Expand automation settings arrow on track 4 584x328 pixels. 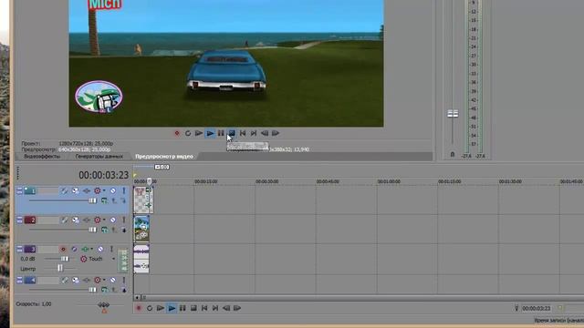click(x=104, y=280)
